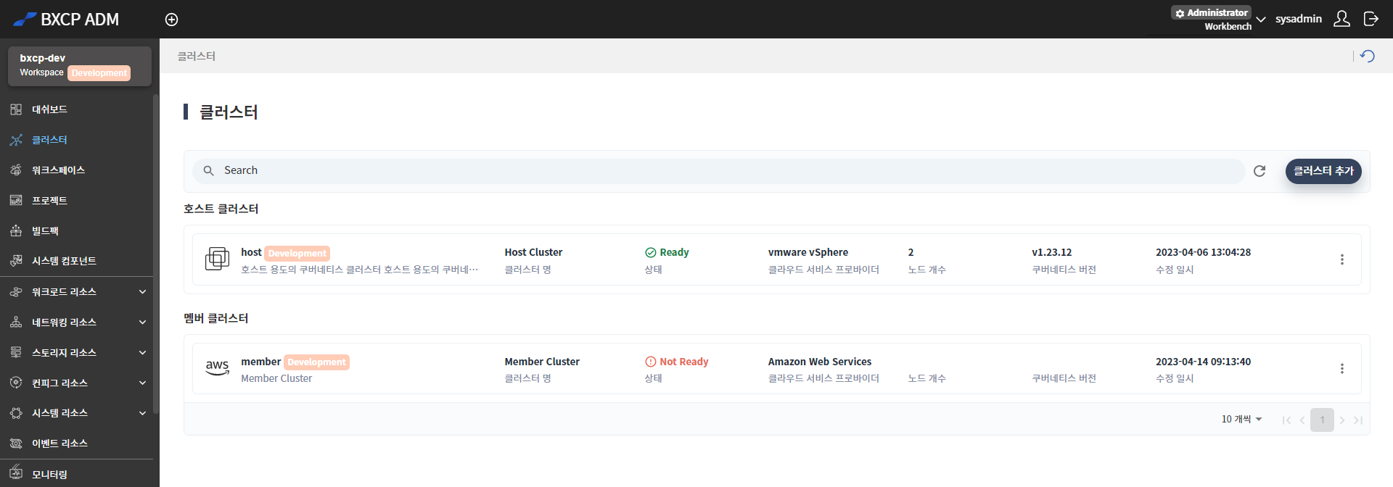
Task: Click the 스토리지 리소스 sidebar icon
Action: point(16,352)
